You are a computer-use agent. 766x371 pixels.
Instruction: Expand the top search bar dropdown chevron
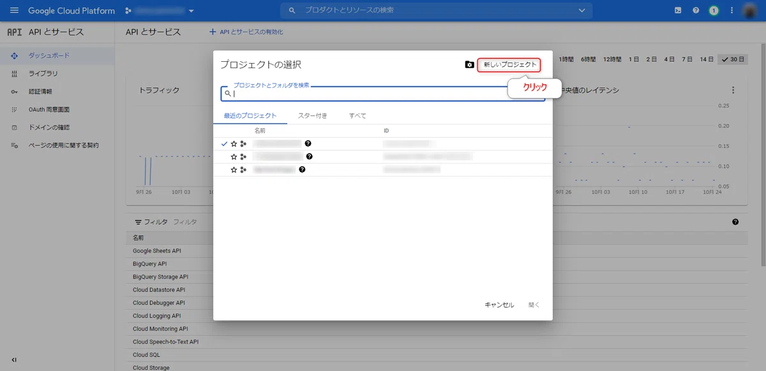582,11
